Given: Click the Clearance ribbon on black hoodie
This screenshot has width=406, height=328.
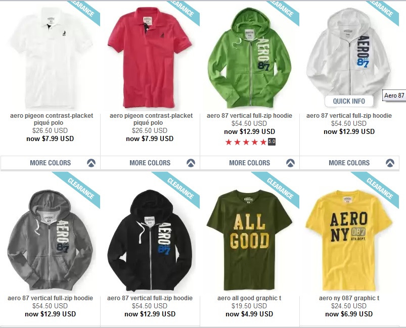Looking at the screenshot, I should tap(180, 188).
